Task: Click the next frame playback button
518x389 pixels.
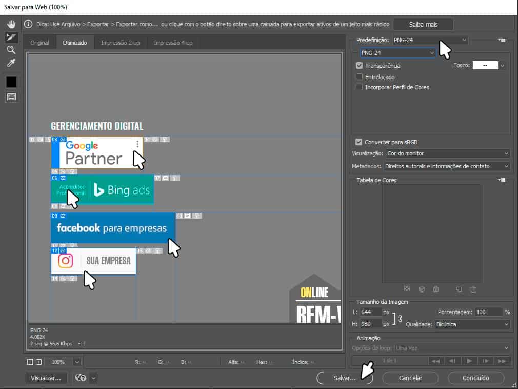Action: 486,361
